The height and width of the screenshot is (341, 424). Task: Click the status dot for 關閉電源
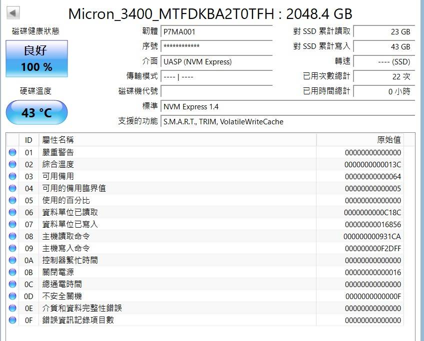(x=12, y=272)
